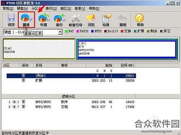Open the 硬盘[H] menu
Screen dimensions: 181x135
(x=22, y=8)
